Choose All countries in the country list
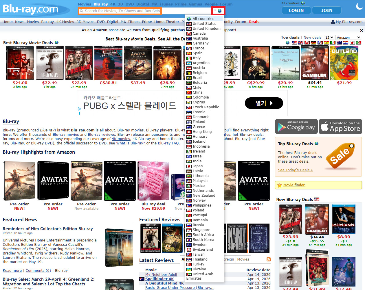This screenshot has width=365, height=290. click(204, 18)
